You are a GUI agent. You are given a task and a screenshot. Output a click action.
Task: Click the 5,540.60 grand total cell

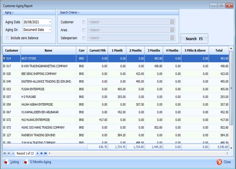point(219,147)
